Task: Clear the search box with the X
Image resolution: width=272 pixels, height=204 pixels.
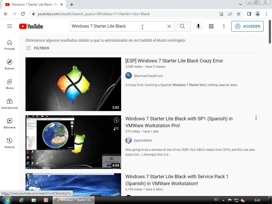Action: click(x=169, y=26)
